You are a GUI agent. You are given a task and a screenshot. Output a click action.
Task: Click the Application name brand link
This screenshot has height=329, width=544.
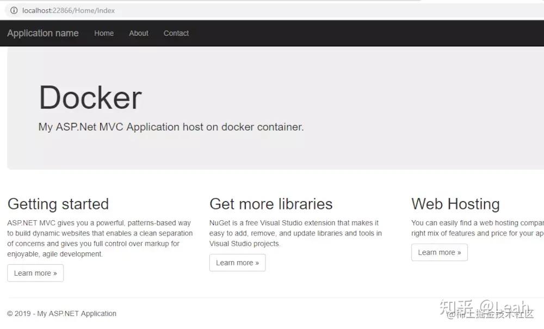(x=42, y=33)
